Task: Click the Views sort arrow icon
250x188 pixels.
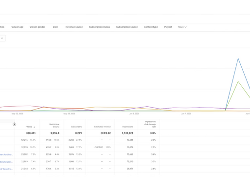Action: pos(34,127)
